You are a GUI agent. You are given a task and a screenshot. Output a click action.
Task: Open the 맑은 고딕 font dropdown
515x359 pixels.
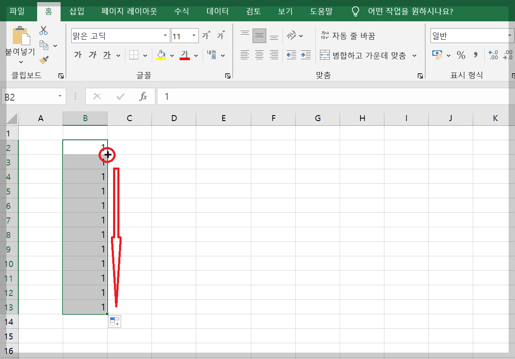(166, 36)
